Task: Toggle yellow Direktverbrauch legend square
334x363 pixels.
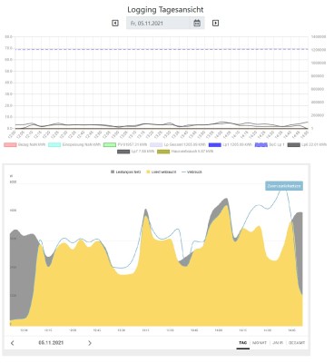Action: pos(148,172)
